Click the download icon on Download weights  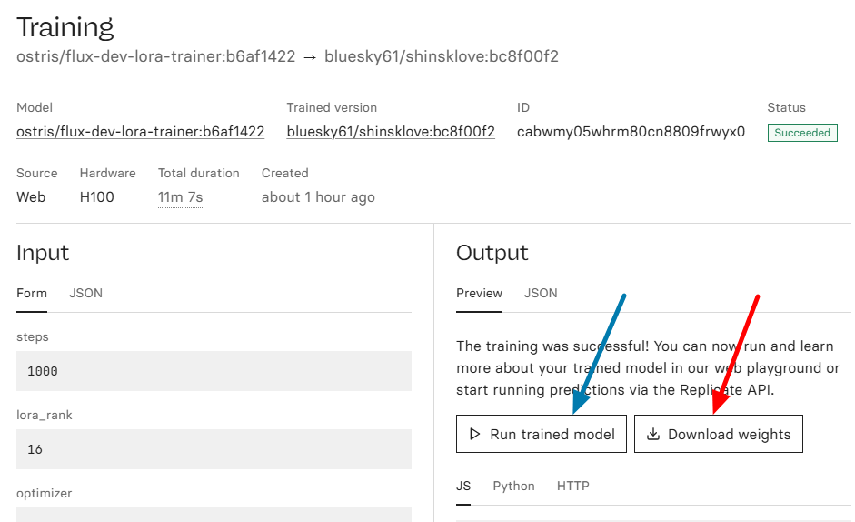pos(652,434)
